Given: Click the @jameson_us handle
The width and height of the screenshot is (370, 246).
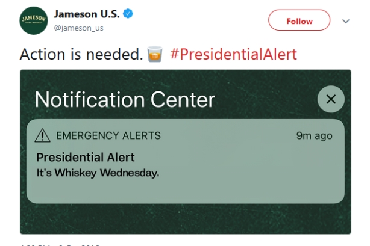Looking at the screenshot, I should point(78,28).
